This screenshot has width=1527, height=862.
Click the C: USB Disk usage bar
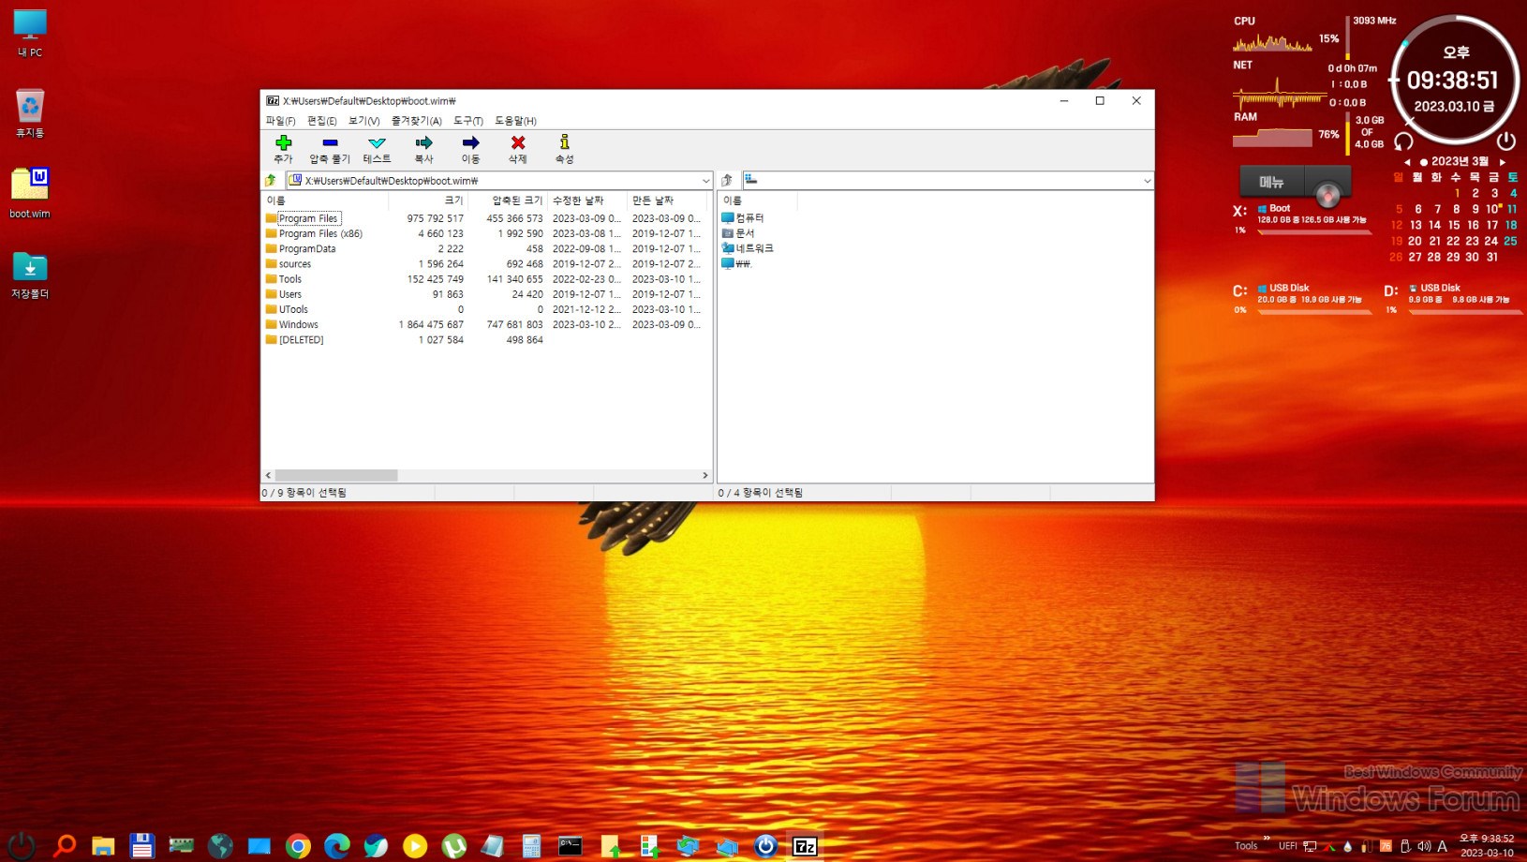click(x=1313, y=311)
